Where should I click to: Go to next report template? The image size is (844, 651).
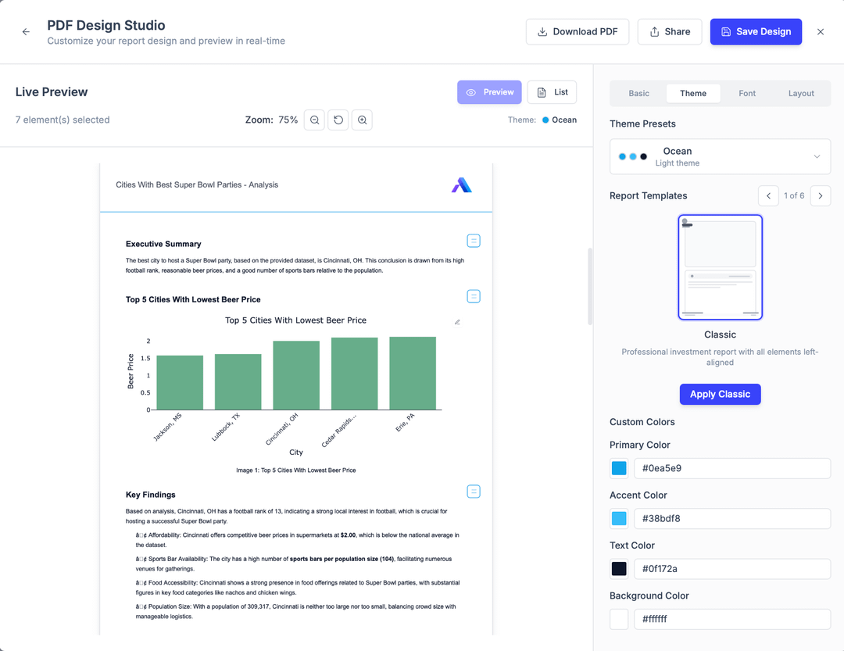[820, 196]
